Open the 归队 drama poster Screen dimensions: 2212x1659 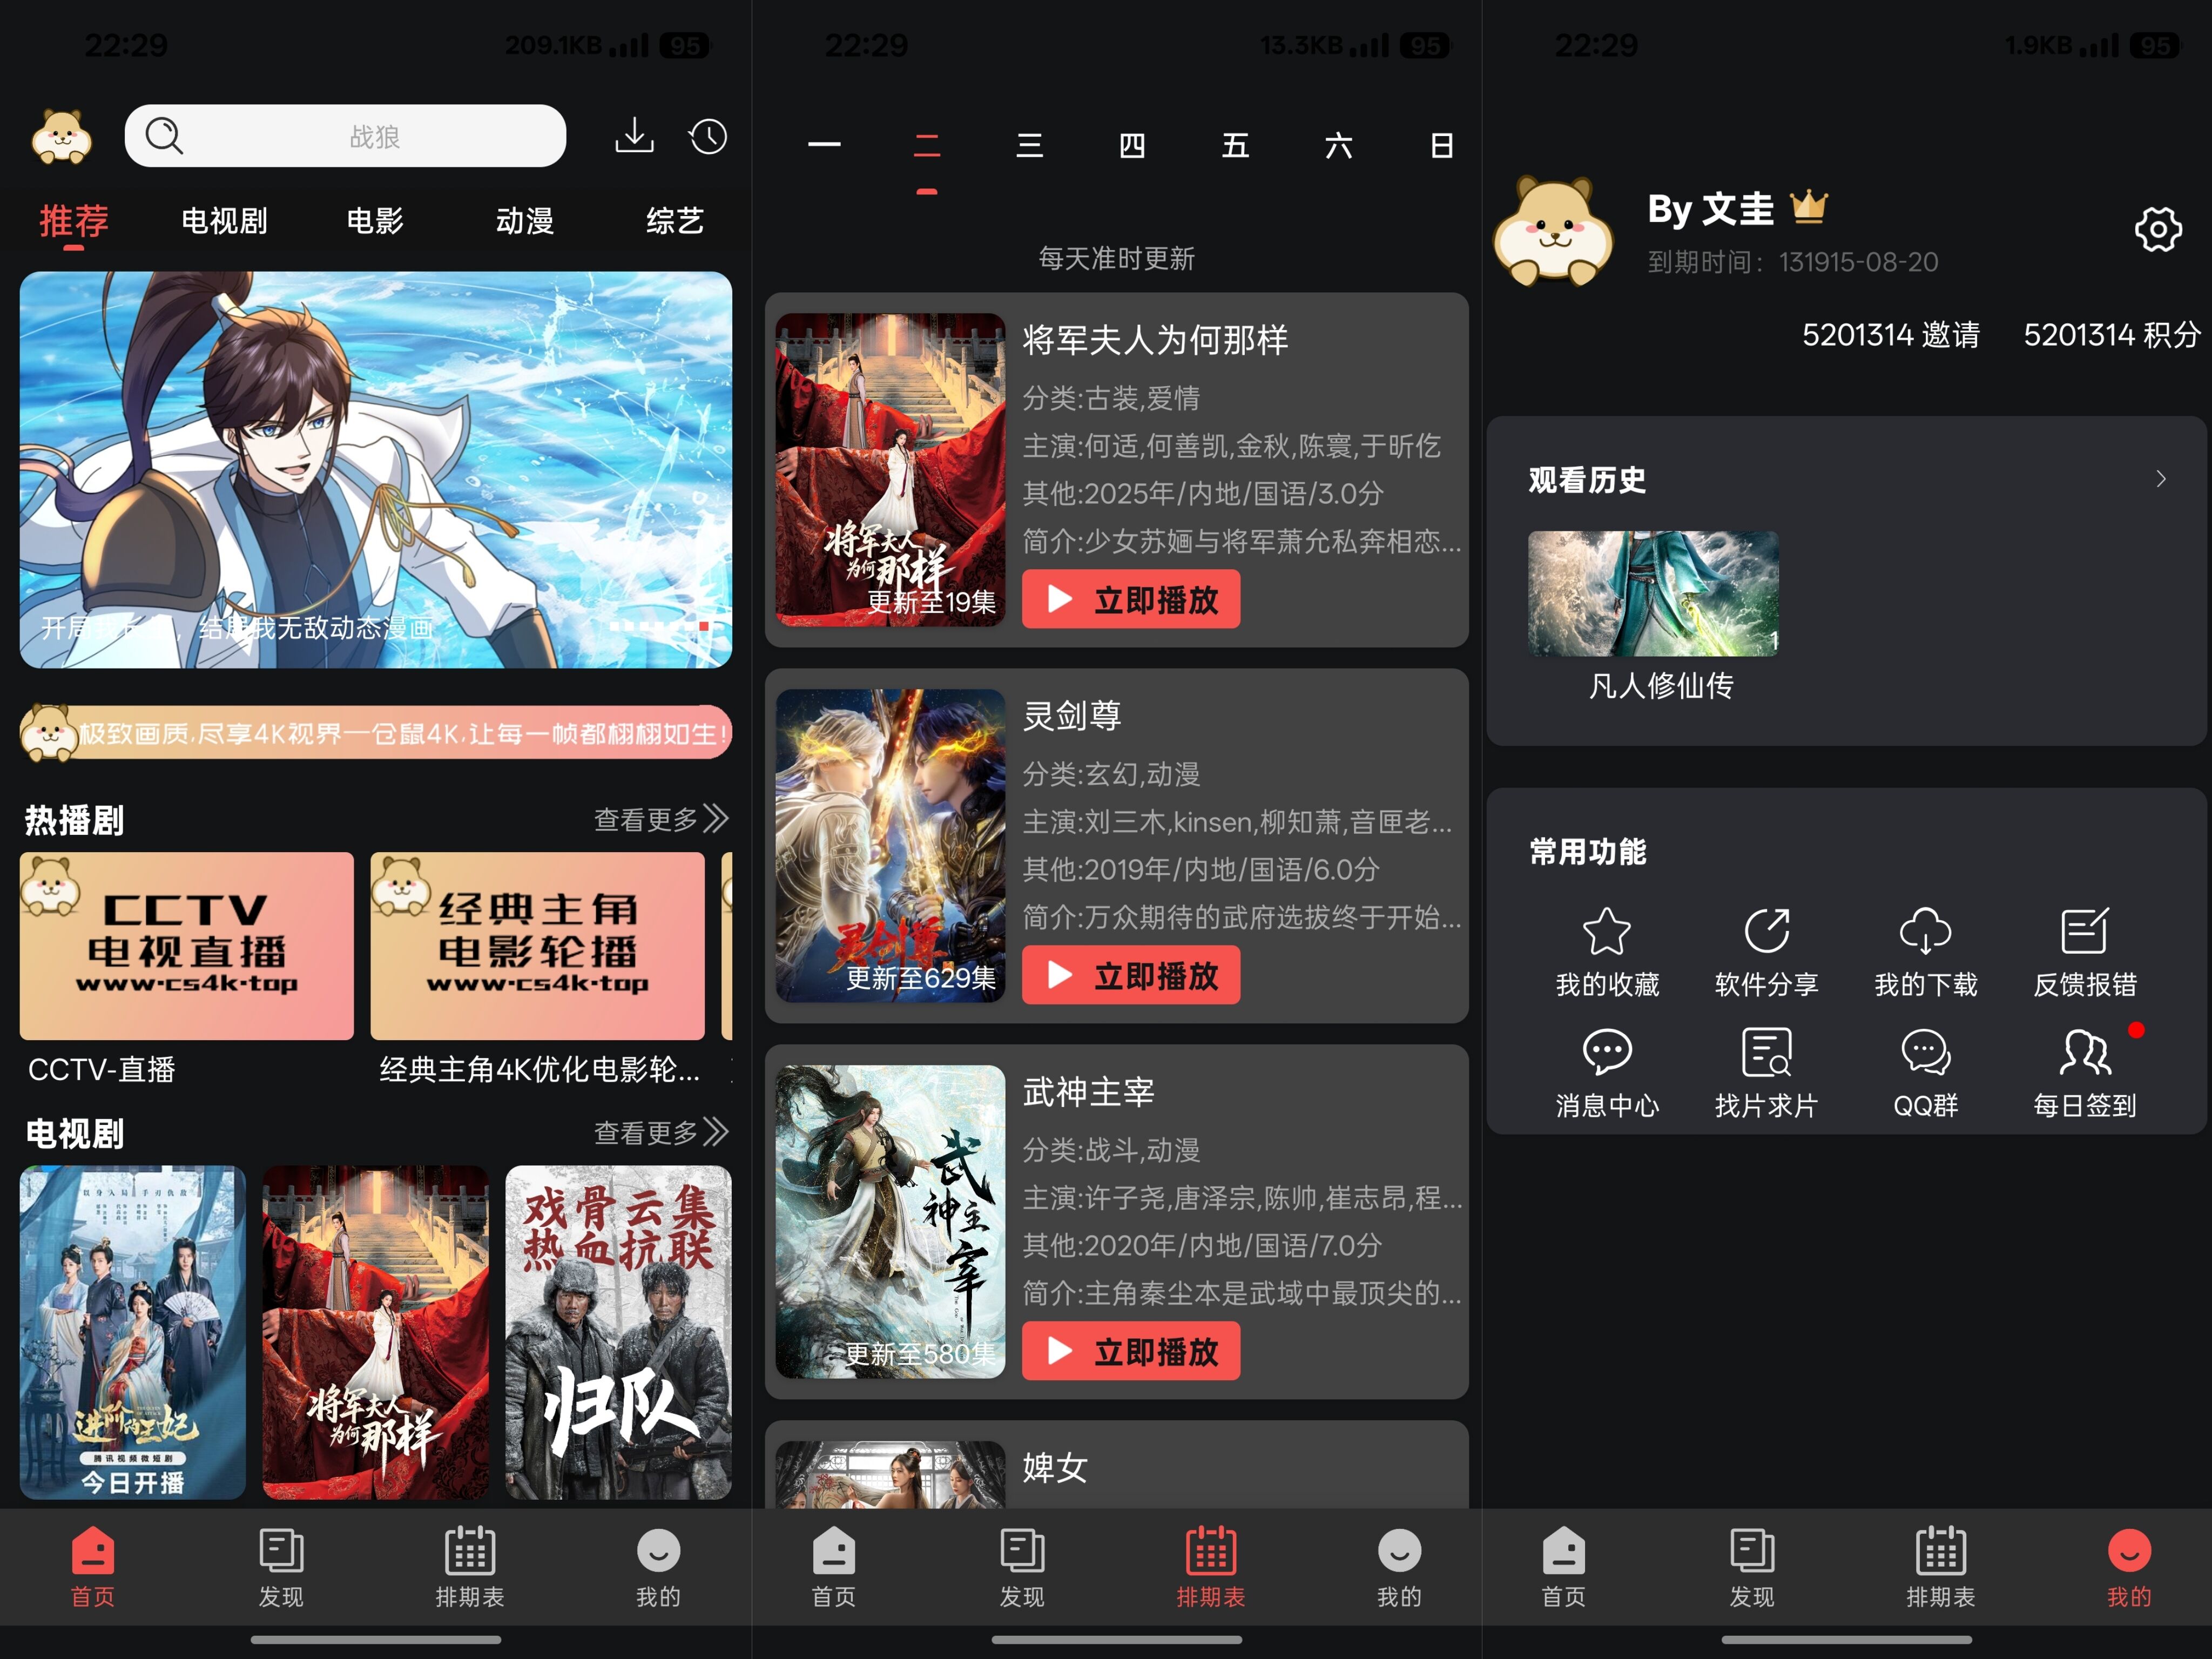pyautogui.click(x=618, y=1332)
